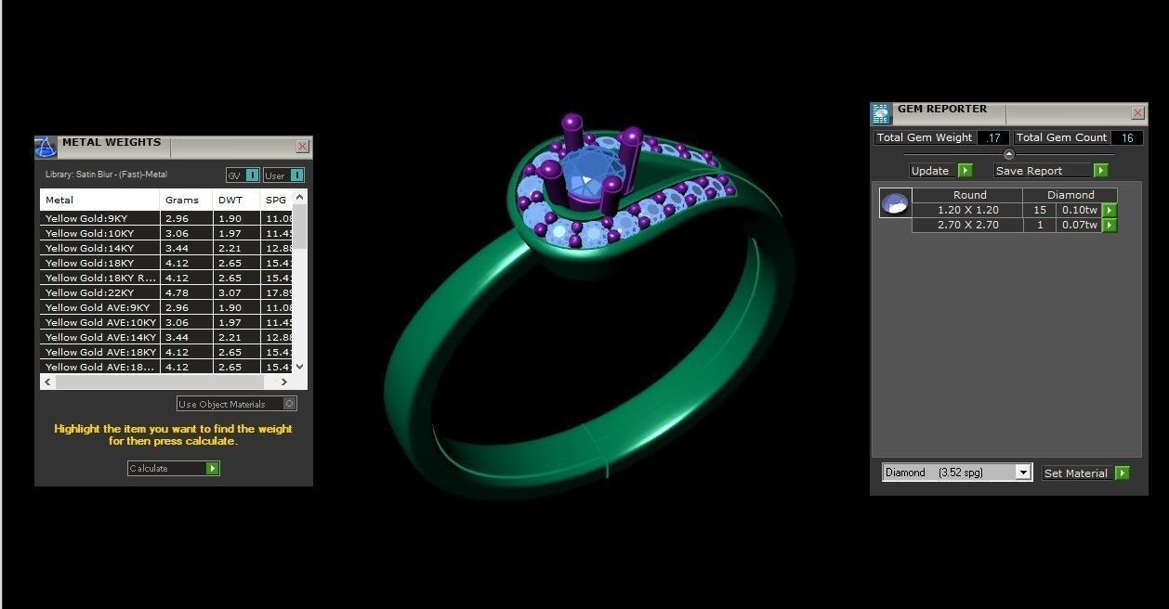Select the Yellow Gold:22KY row
1169x609 pixels.
point(166,292)
